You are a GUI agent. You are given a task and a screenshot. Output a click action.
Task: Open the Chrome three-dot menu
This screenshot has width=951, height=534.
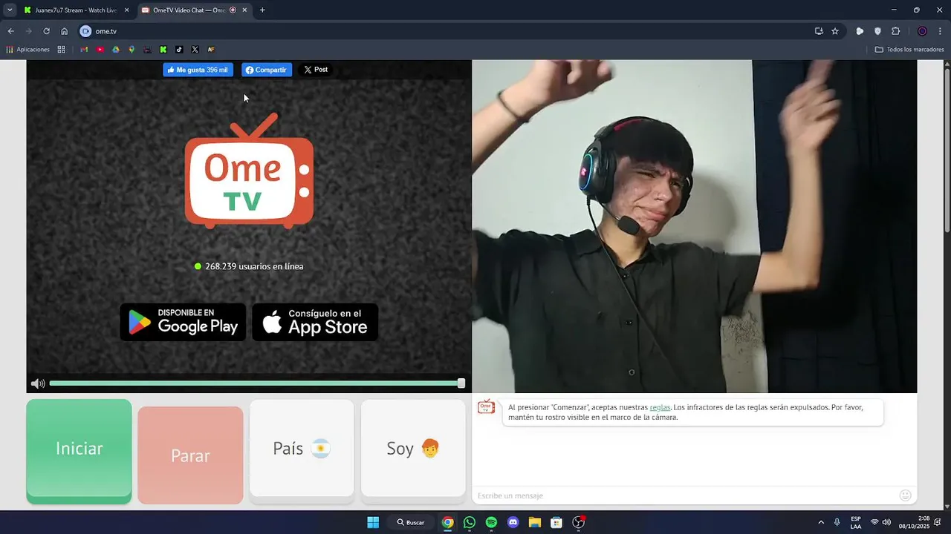941,31
